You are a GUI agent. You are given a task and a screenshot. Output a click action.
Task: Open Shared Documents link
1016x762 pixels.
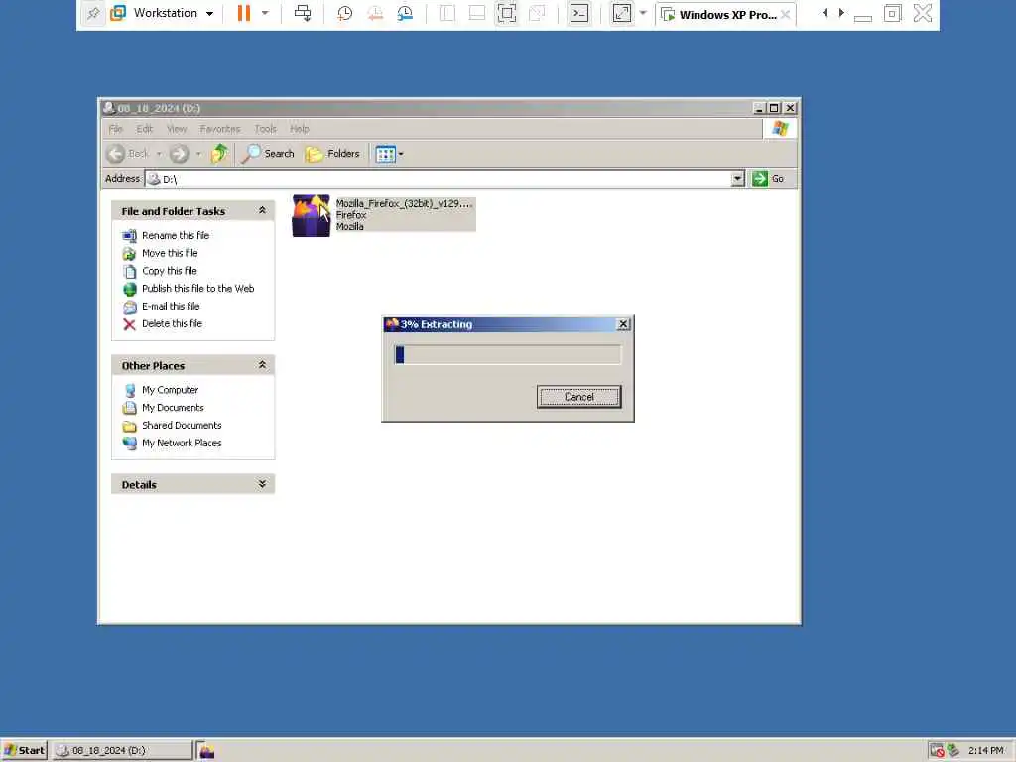point(182,425)
